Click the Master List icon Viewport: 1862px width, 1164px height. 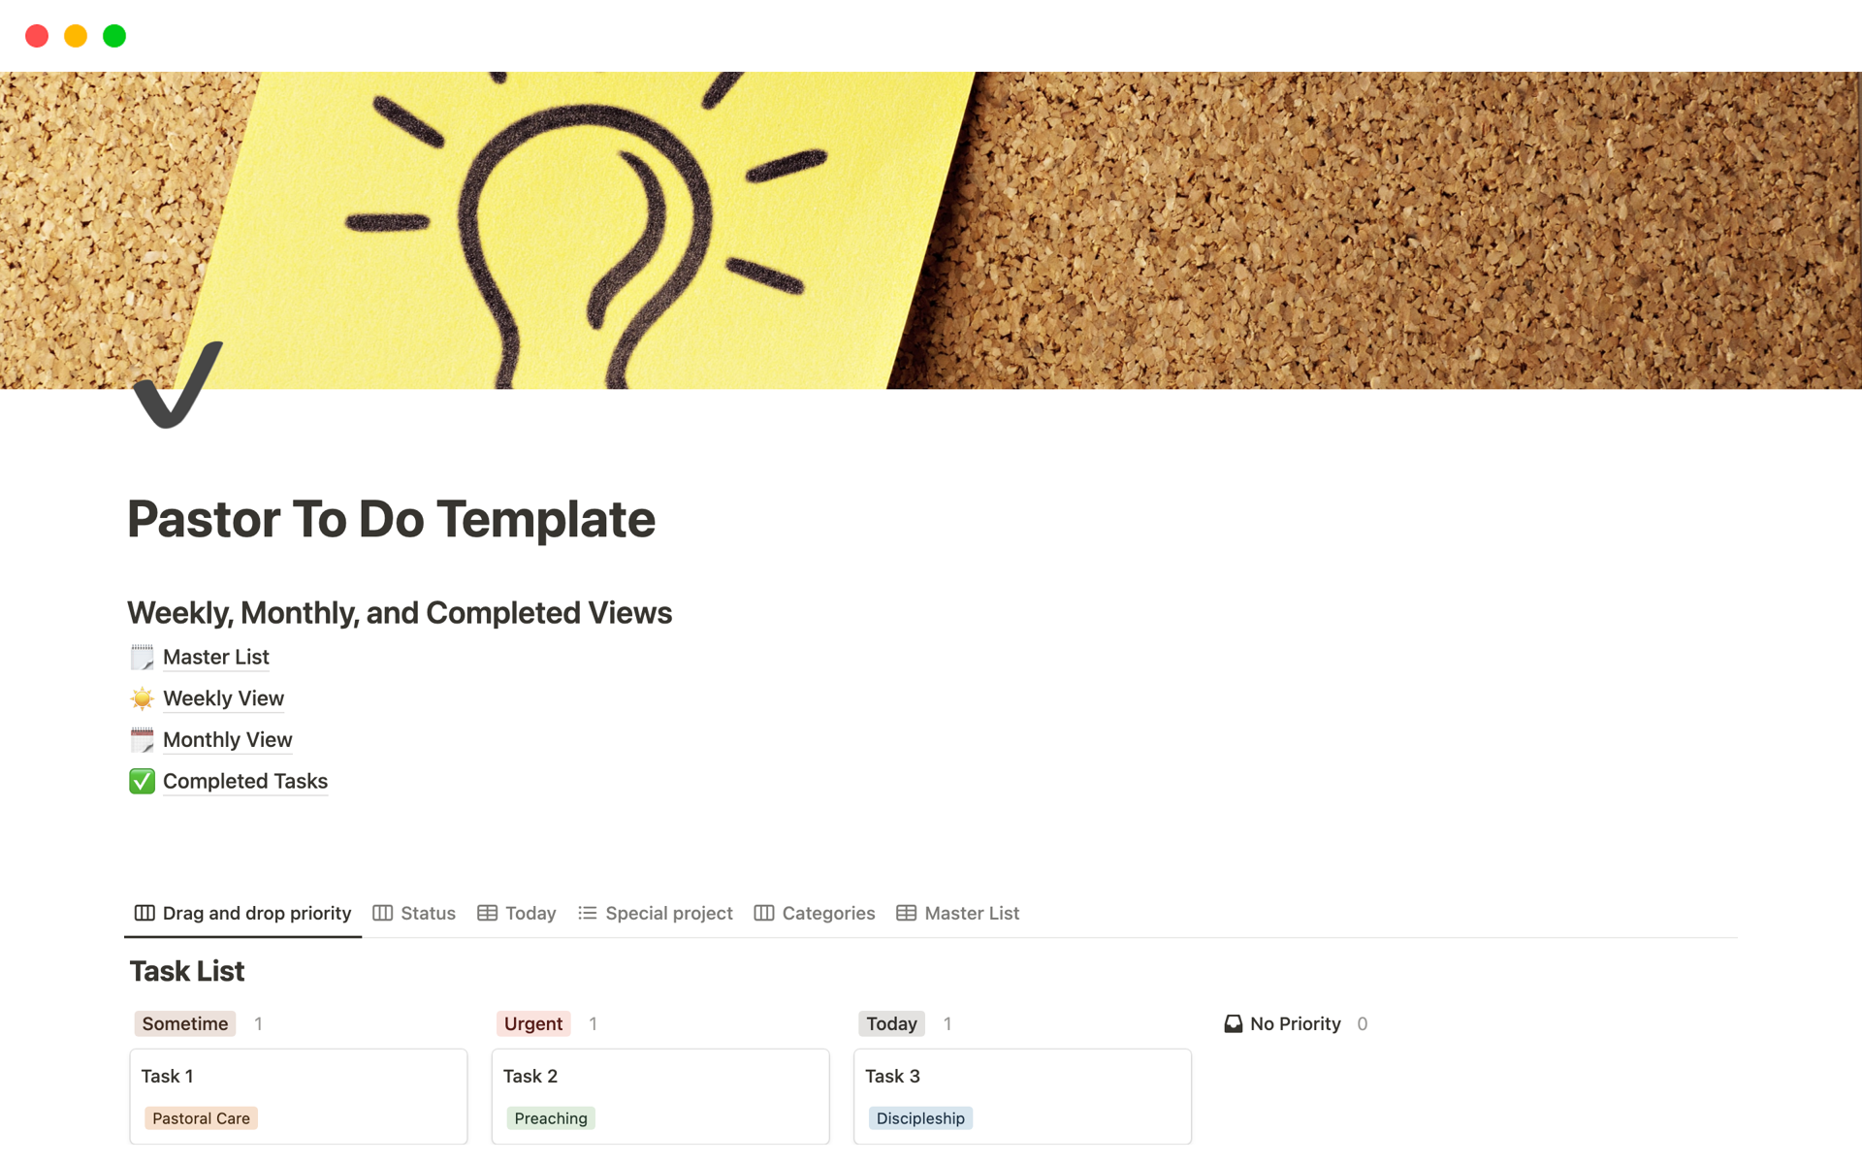click(143, 656)
